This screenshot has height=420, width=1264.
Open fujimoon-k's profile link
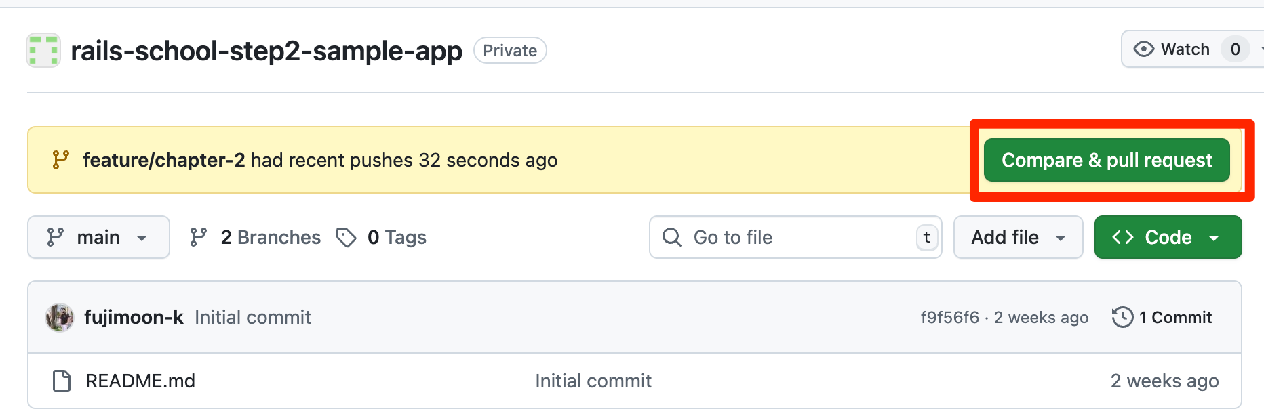click(134, 316)
